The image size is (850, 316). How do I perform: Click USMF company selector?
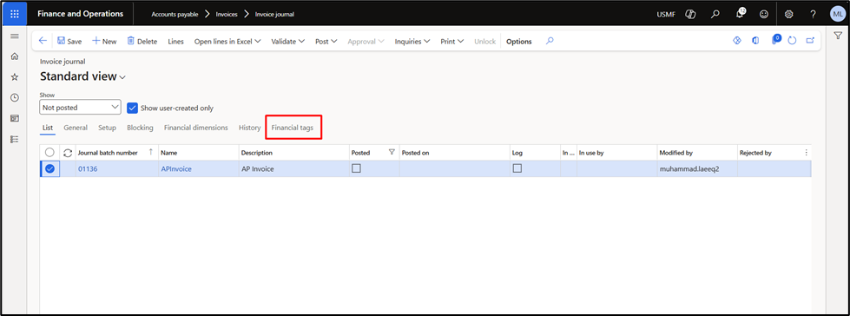[666, 15]
